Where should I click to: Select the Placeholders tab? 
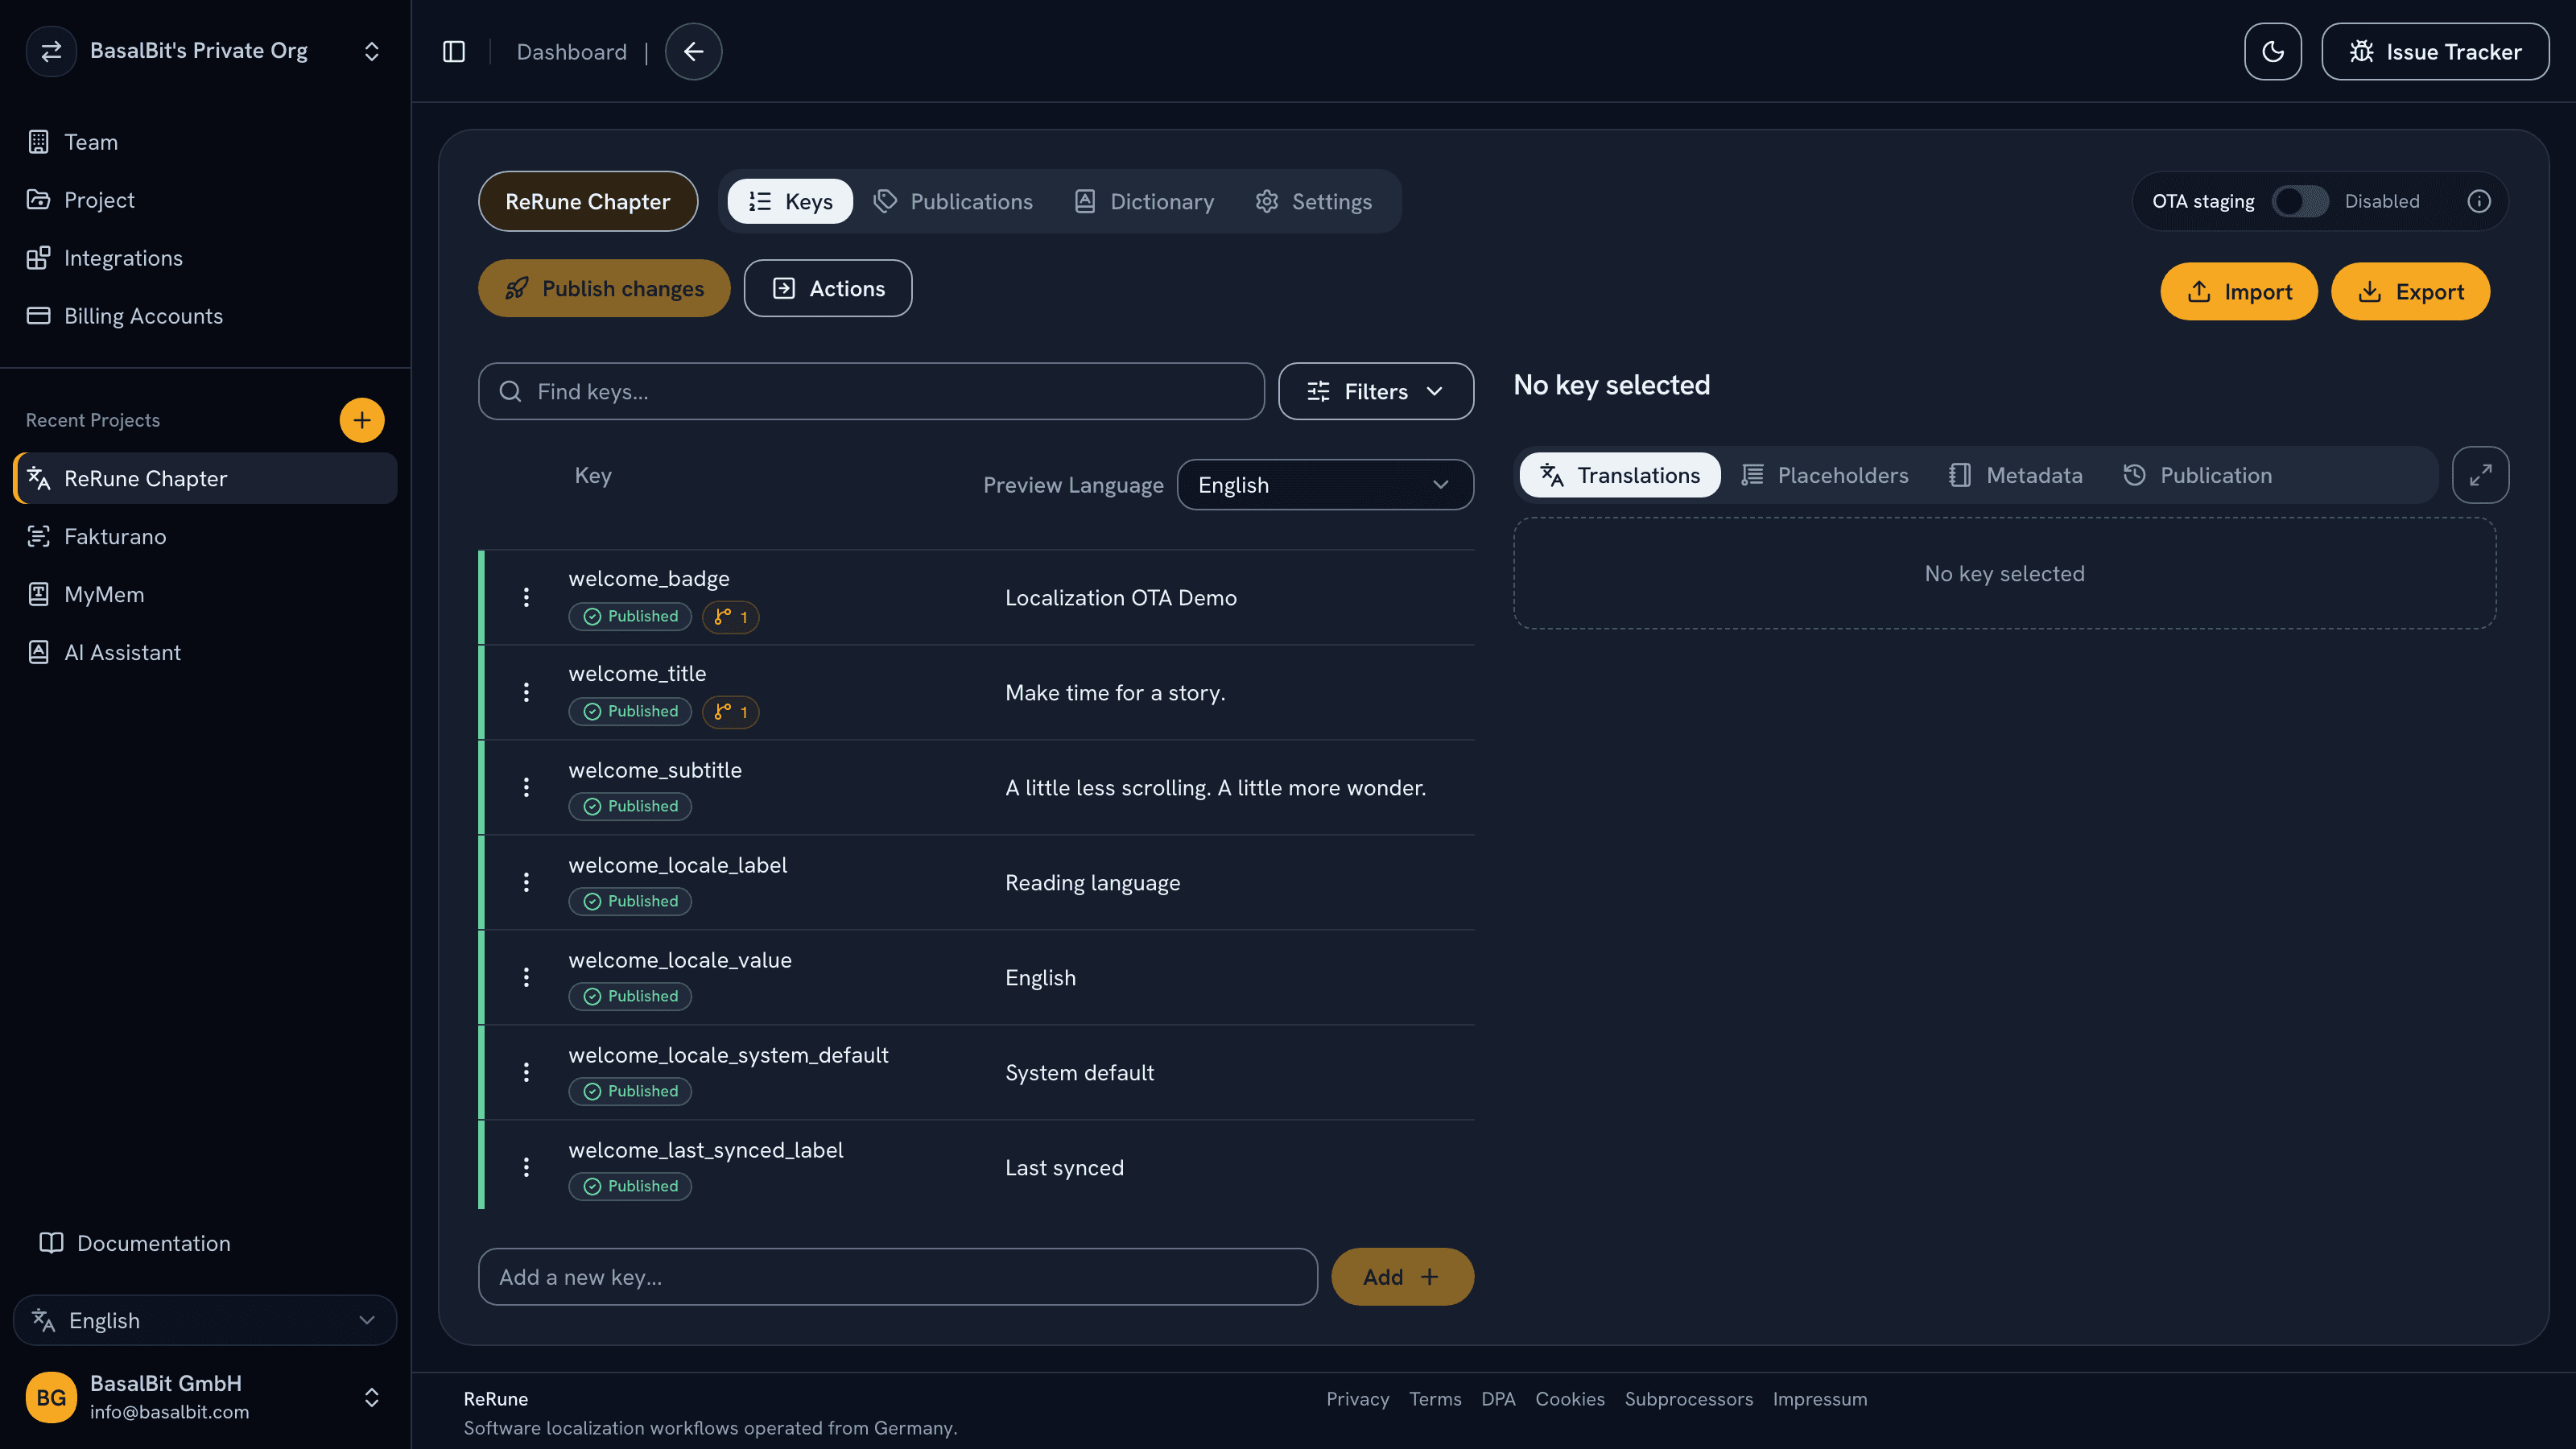point(1824,475)
